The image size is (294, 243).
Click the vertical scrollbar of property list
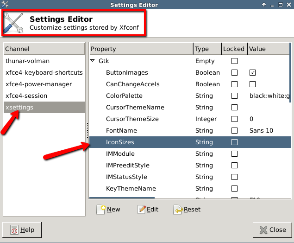[x=290, y=73]
